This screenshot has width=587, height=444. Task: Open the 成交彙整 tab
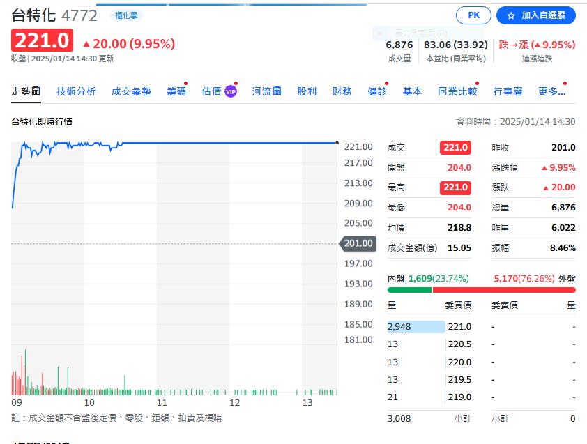pos(131,91)
